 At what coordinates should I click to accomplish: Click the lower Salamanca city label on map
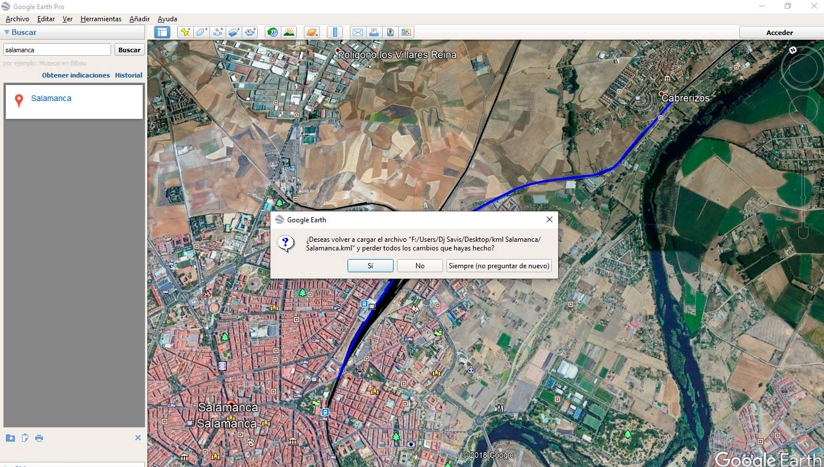(227, 424)
